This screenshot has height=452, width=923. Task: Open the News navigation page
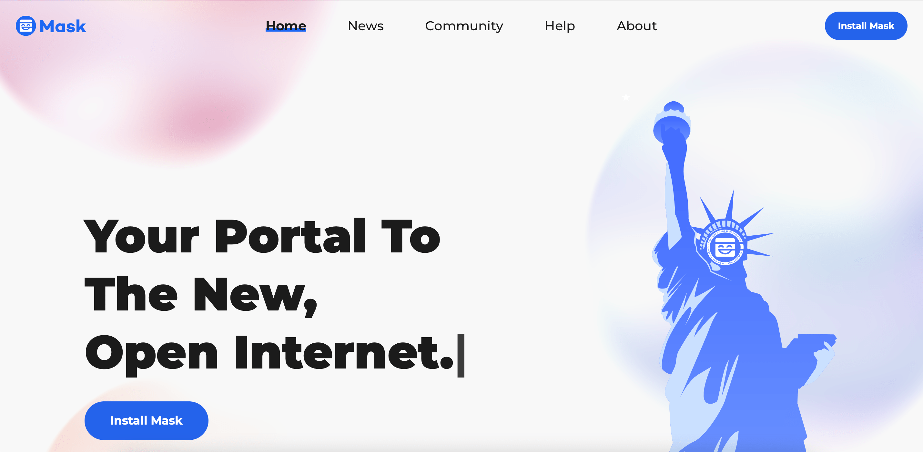pos(366,25)
